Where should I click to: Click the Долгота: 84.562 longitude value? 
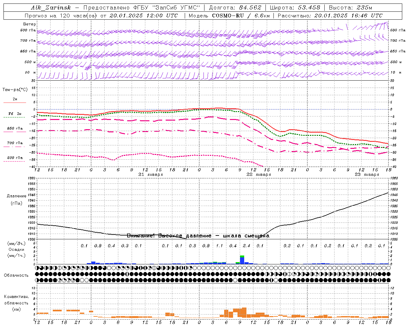coord(235,8)
